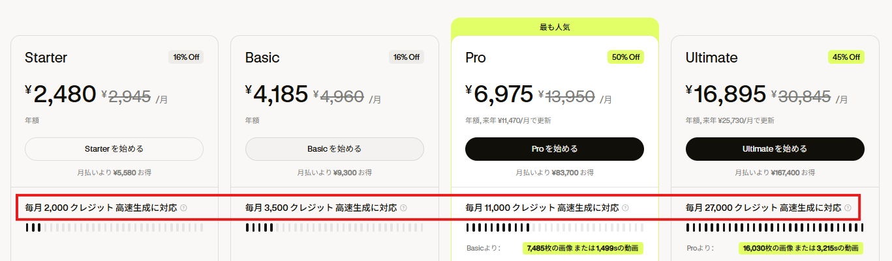
Task: Click the 50% Off badge on Pro
Action: 626,57
